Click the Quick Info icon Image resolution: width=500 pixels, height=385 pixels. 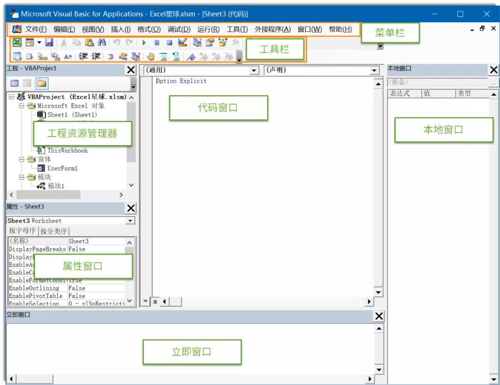tap(43, 56)
